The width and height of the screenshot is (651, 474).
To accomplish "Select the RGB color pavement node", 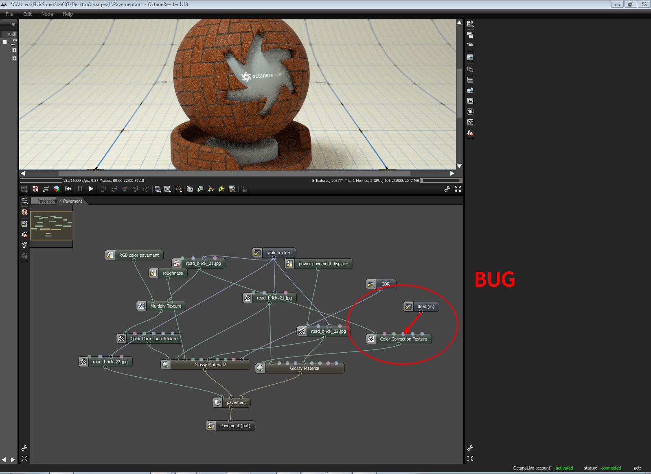I will pyautogui.click(x=134, y=255).
